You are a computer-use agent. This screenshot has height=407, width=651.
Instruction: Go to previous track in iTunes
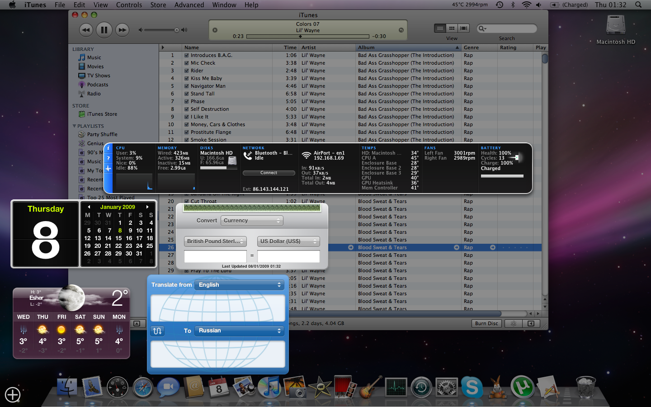tap(86, 30)
